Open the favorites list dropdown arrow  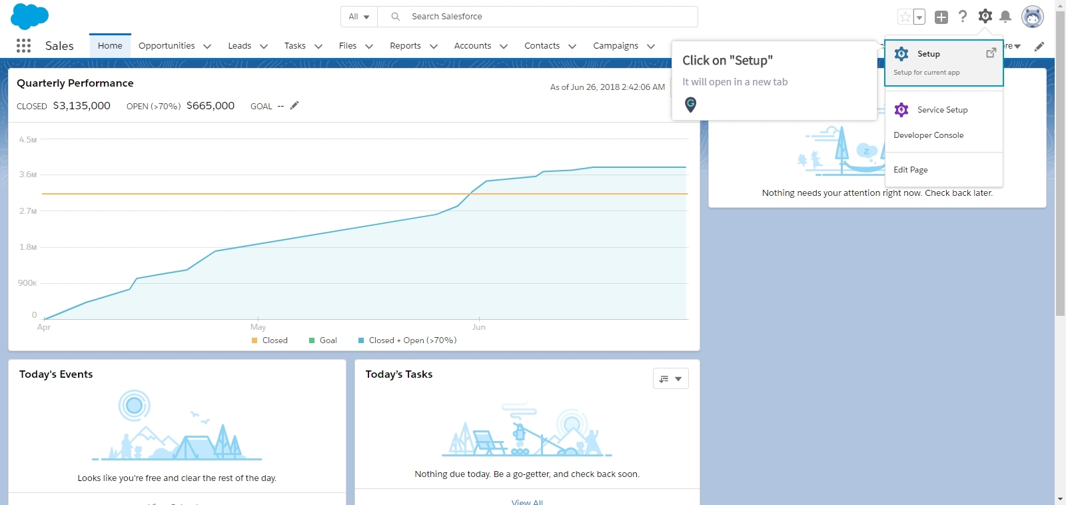tap(919, 17)
